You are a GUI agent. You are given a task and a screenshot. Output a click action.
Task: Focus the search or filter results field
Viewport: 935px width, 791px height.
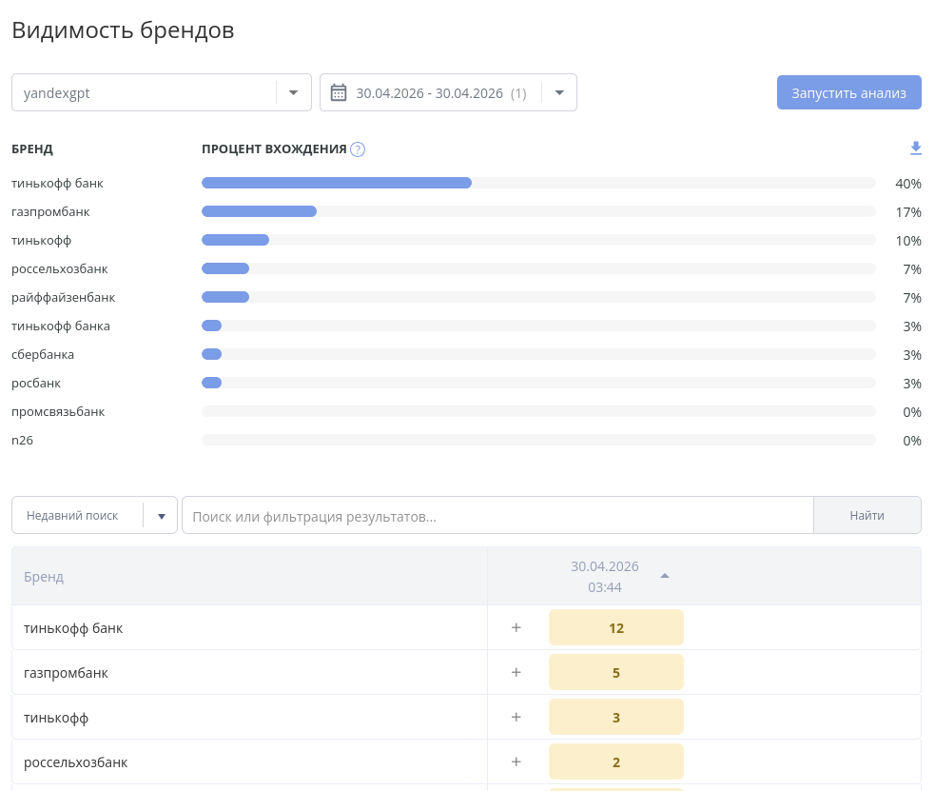point(497,515)
